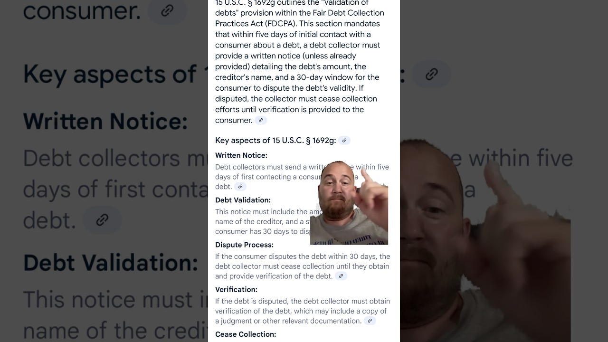This screenshot has height=342, width=608.
Task: Click the small video overlay of the pointing man
Action: [x=349, y=203]
